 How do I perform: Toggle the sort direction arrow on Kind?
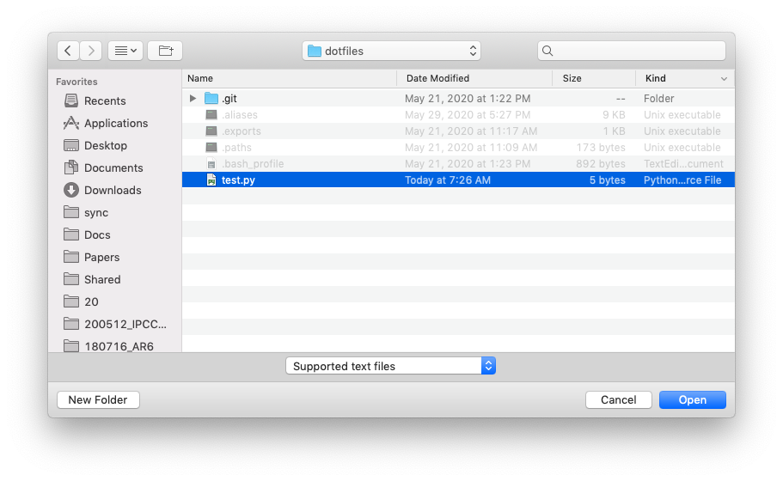click(724, 79)
